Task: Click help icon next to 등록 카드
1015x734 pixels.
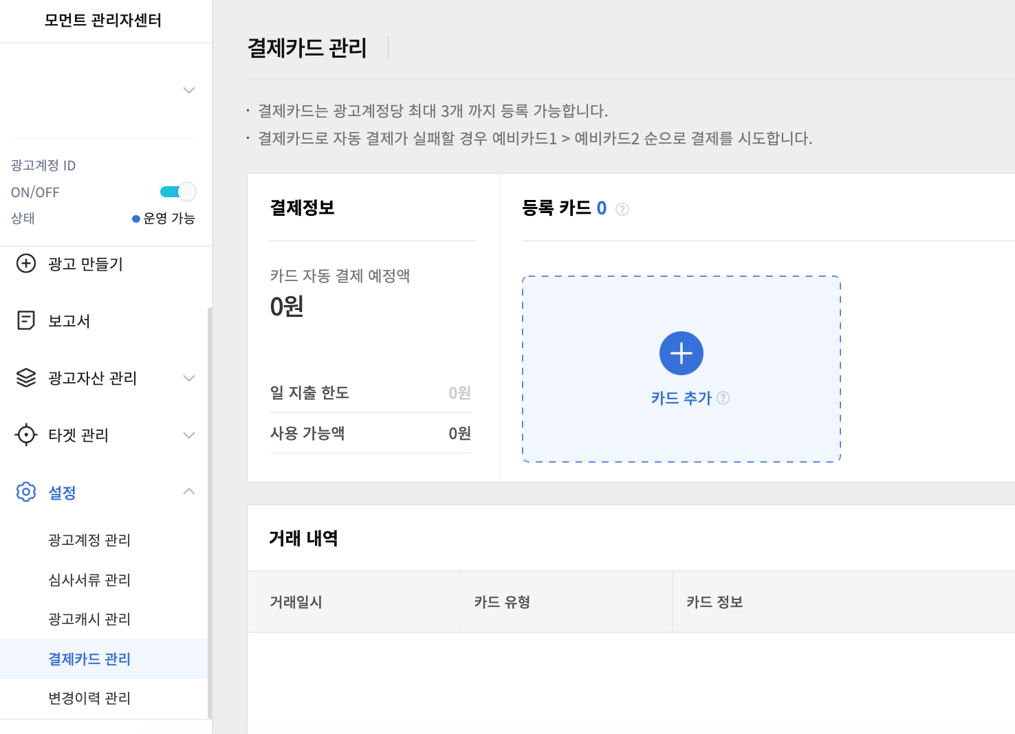Action: [x=622, y=209]
